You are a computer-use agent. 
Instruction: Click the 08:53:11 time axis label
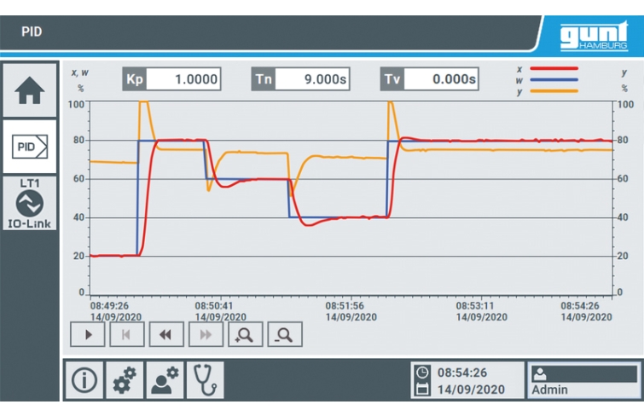click(475, 306)
